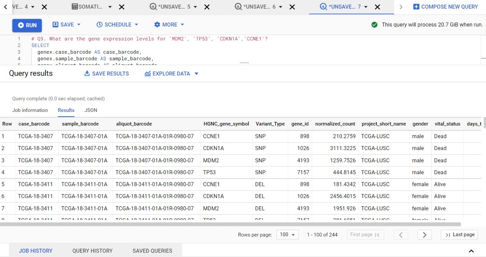Jump to the Last page of results
Screen dimensions: 486x257
pyautogui.click(x=459, y=235)
